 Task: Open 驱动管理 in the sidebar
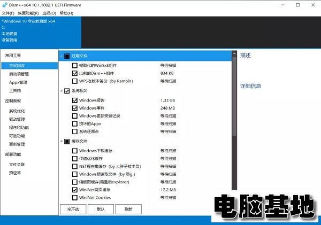tap(17, 119)
